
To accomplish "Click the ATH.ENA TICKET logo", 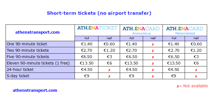I will point(97,28).
